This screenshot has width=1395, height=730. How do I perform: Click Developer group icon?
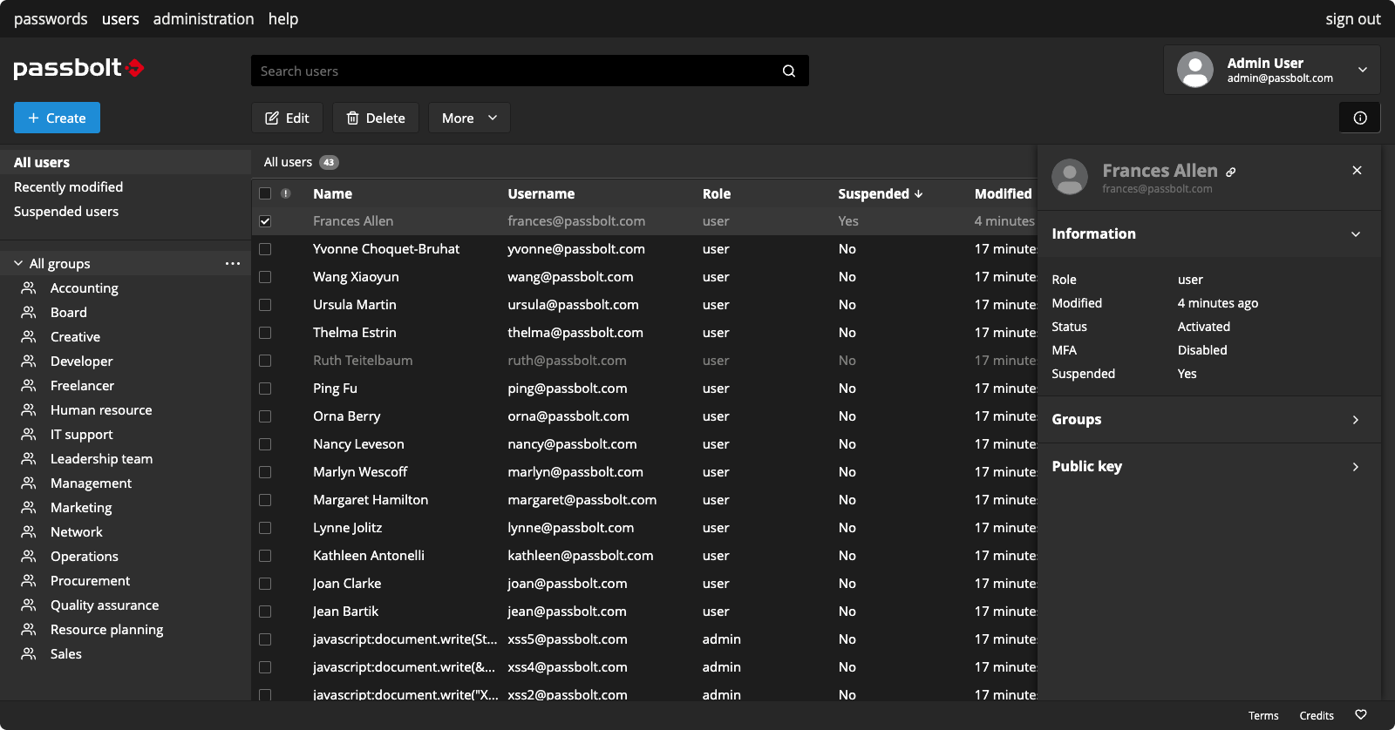tap(29, 361)
